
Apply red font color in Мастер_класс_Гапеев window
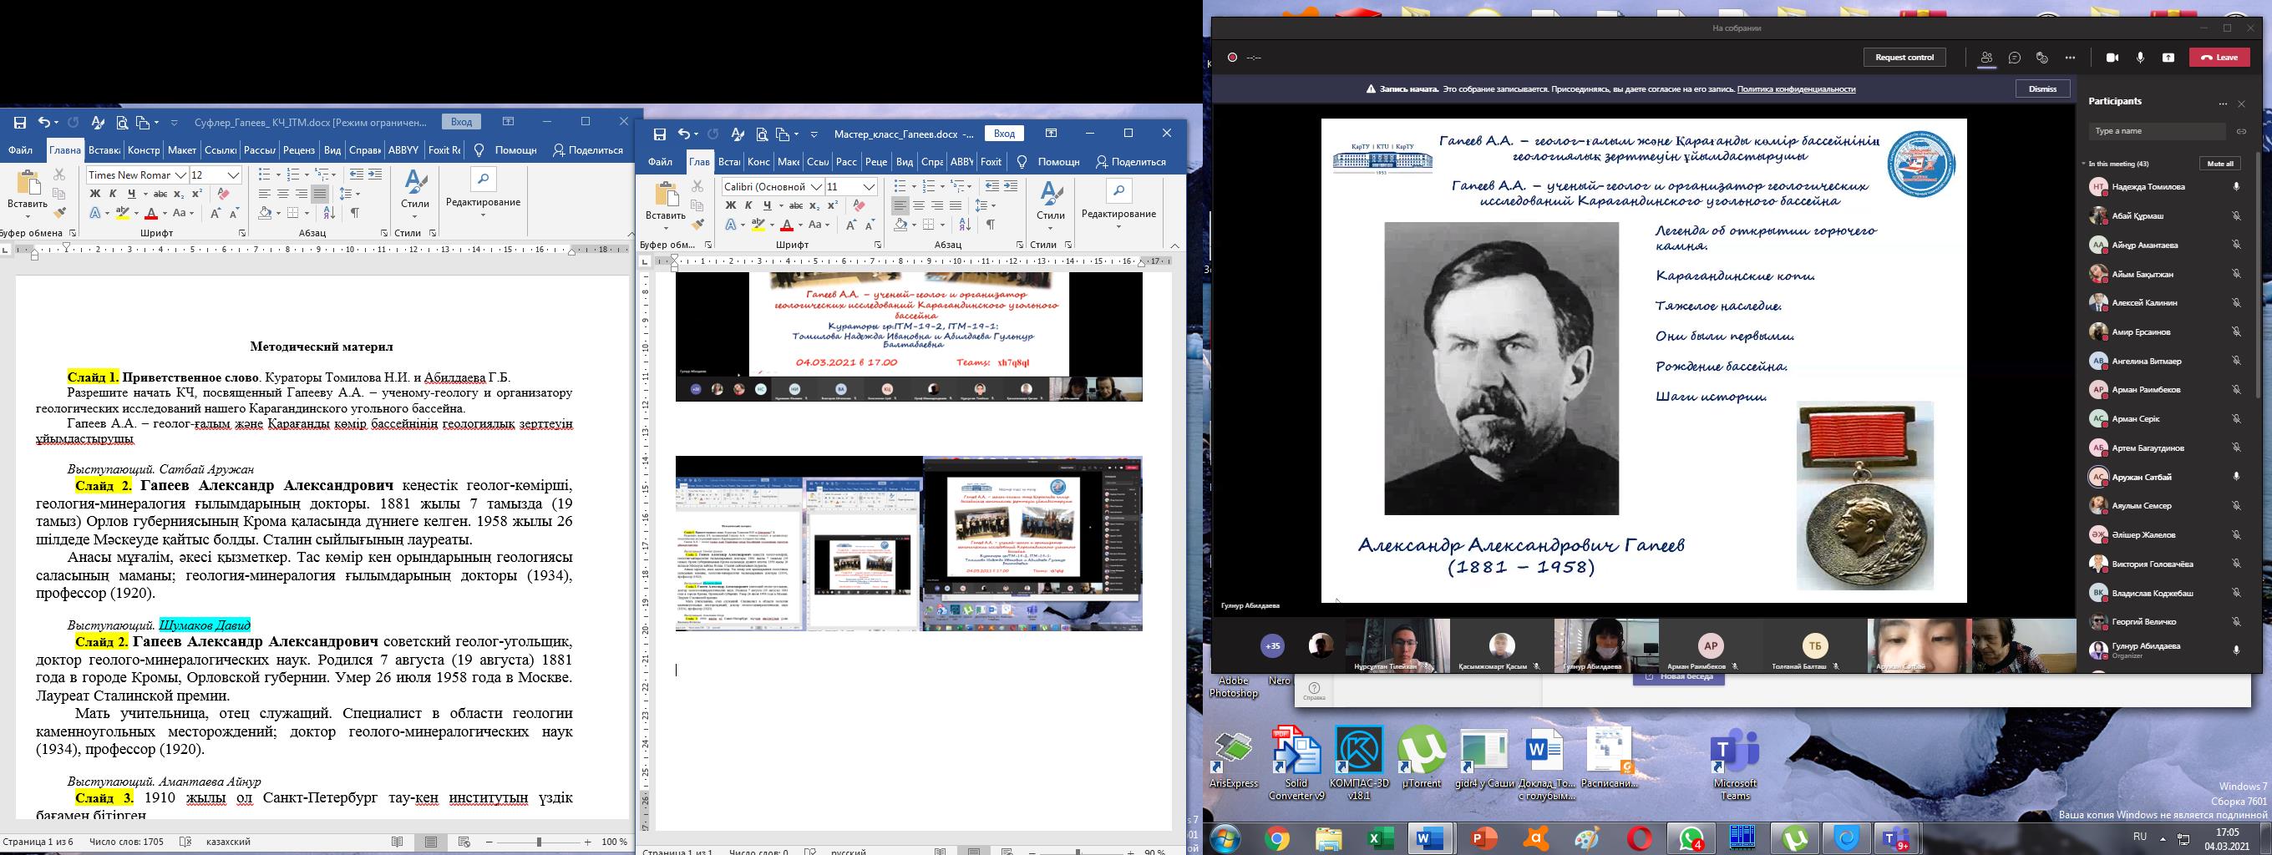click(787, 225)
